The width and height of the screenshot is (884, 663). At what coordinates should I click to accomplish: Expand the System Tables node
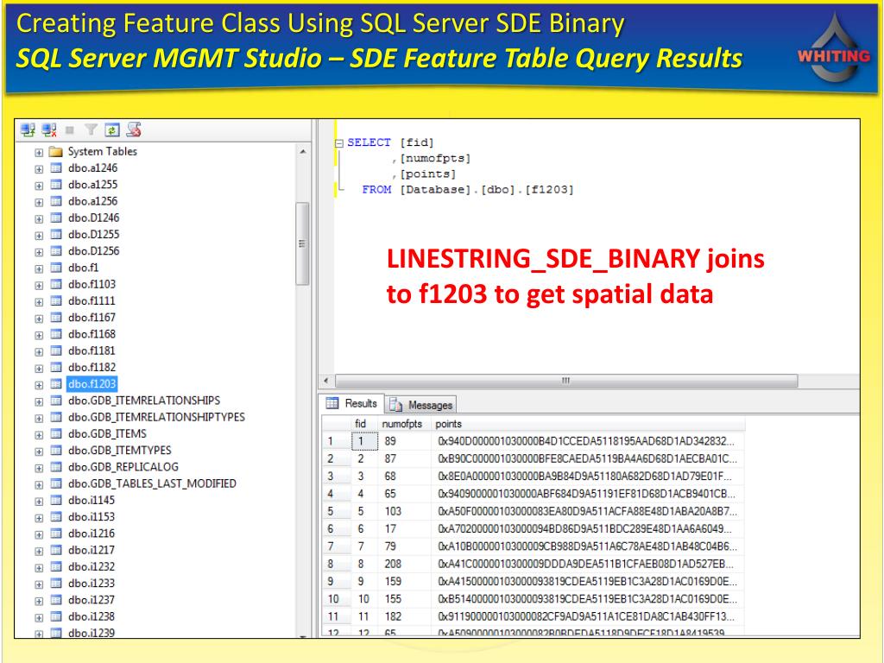point(39,152)
